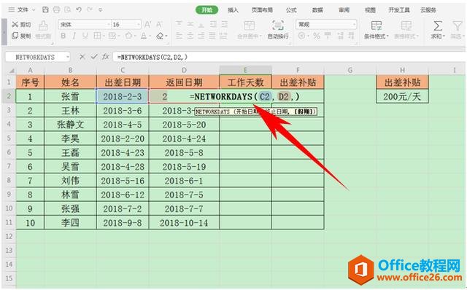Click the save icon in quick access toolbar
The image size is (467, 290).
click(45, 9)
